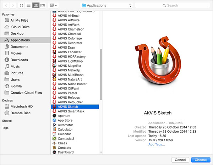Select AKVIS Decorator in list
The height and width of the screenshot is (165, 213).
[x=75, y=43]
